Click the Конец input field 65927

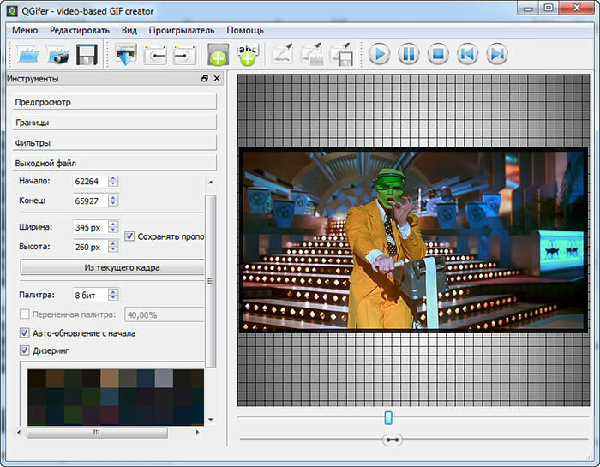point(90,201)
